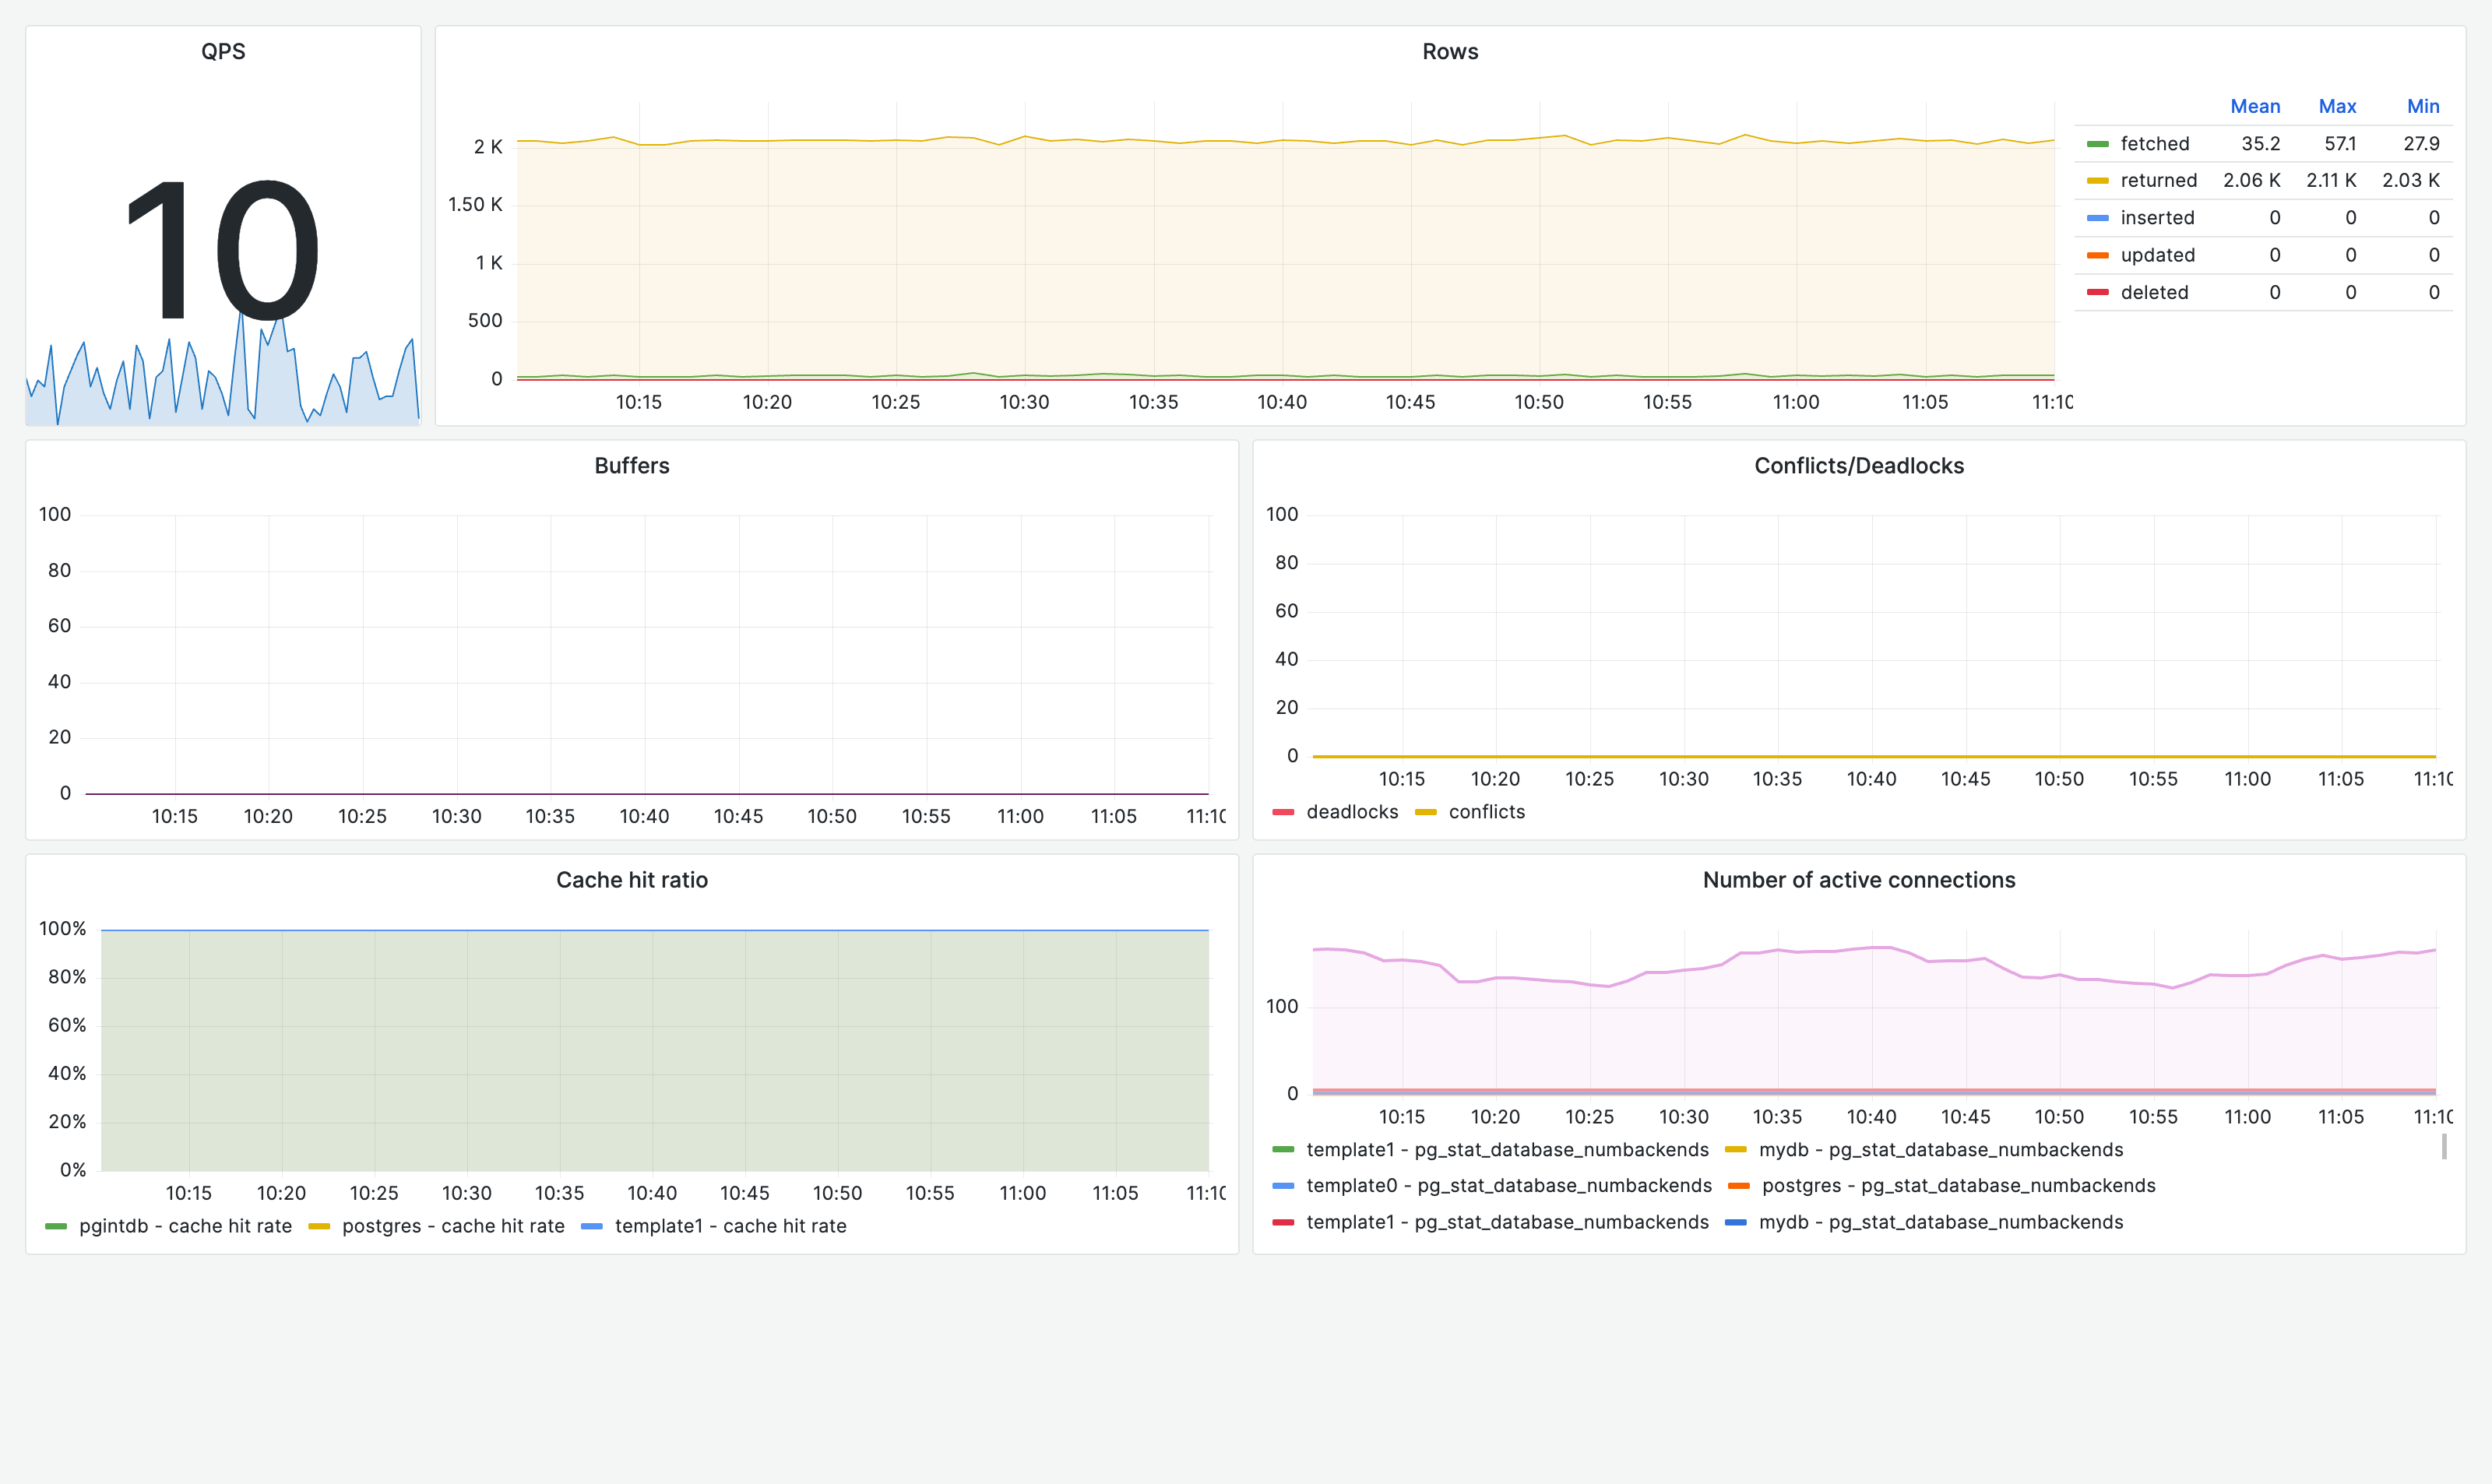Toggle template0 - pg_stat_database_numbackends series label
The width and height of the screenshot is (2492, 1484).
(x=1509, y=1186)
